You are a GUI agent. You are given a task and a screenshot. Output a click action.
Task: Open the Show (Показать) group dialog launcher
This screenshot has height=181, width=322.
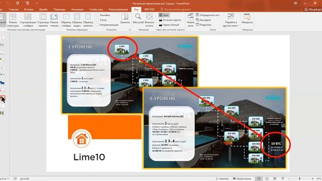click(130, 30)
